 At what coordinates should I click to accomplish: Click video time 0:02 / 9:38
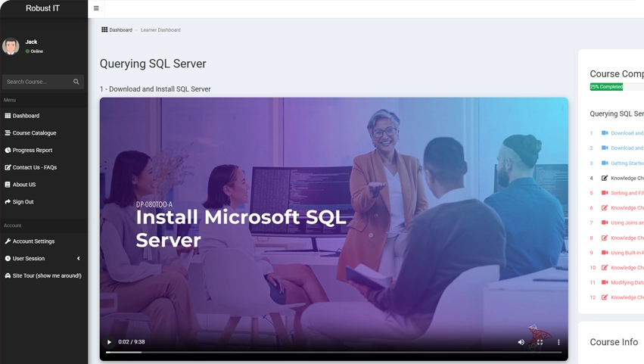tap(132, 342)
